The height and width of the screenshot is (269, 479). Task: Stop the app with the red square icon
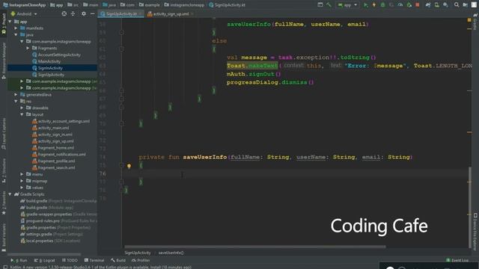point(418,5)
